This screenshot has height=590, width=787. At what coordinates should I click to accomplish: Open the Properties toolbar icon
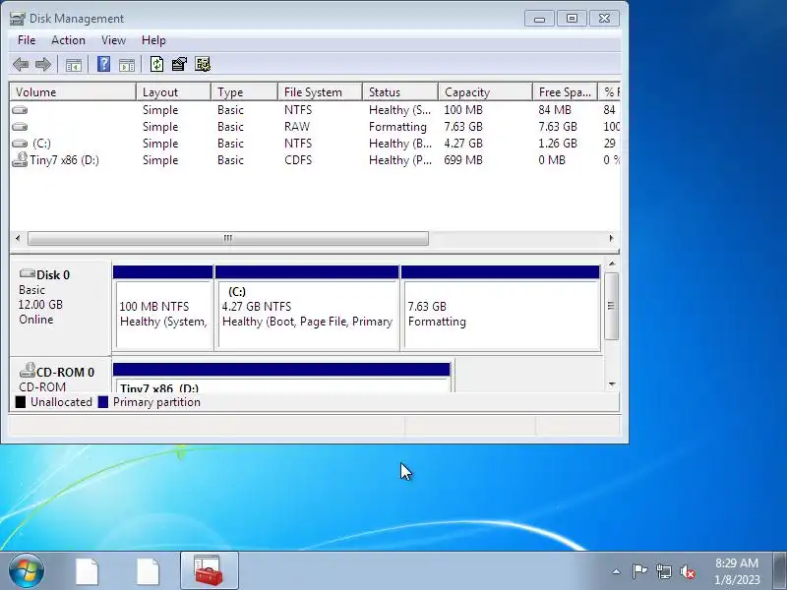coord(179,64)
